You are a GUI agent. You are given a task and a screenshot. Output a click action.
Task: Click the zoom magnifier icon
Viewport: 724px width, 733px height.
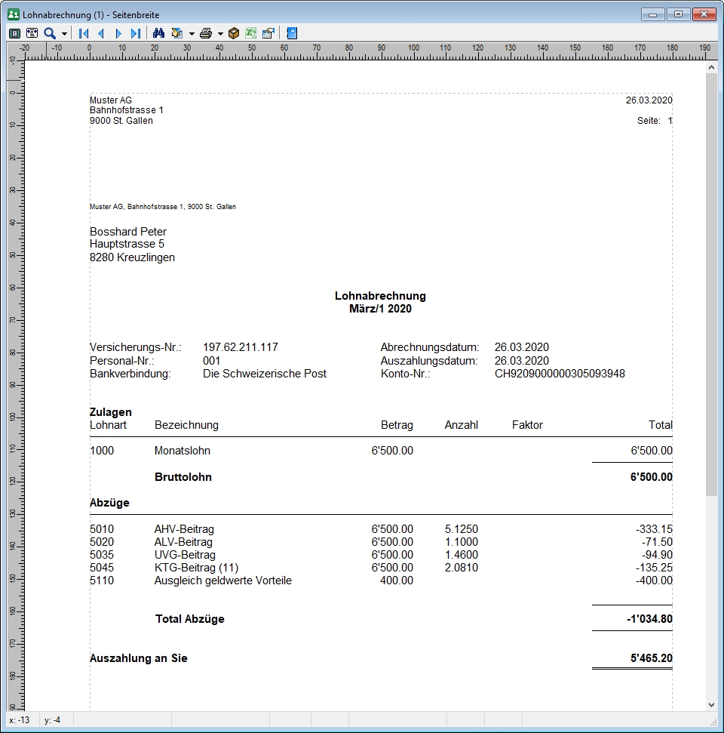click(48, 32)
